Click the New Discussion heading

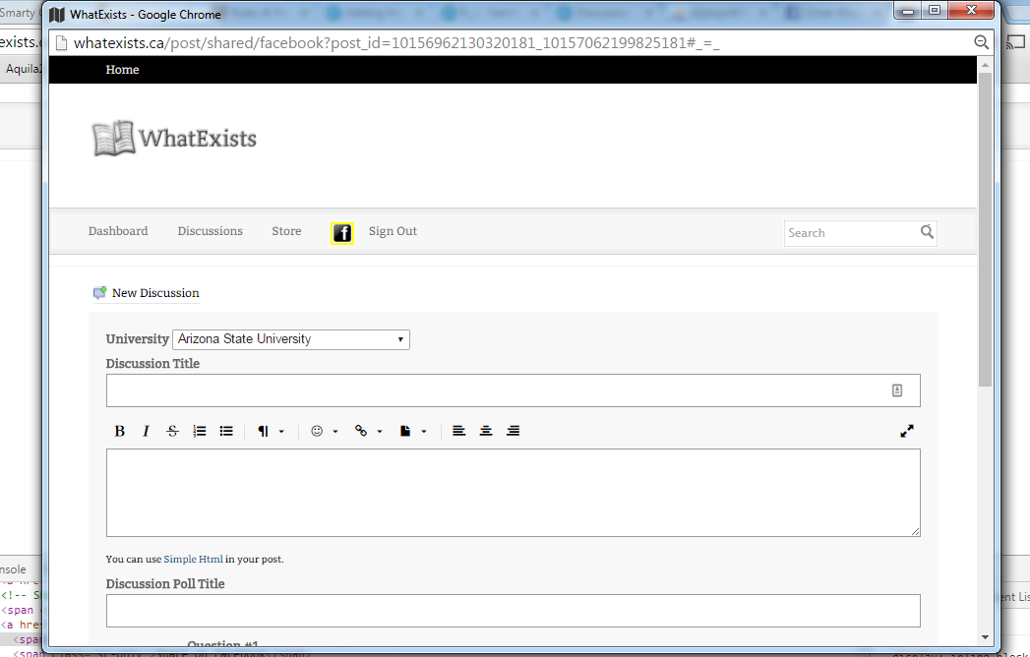tap(155, 293)
